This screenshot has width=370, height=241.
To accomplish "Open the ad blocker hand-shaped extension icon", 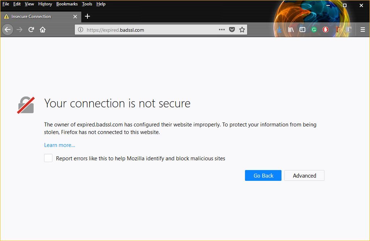I will click(326, 30).
